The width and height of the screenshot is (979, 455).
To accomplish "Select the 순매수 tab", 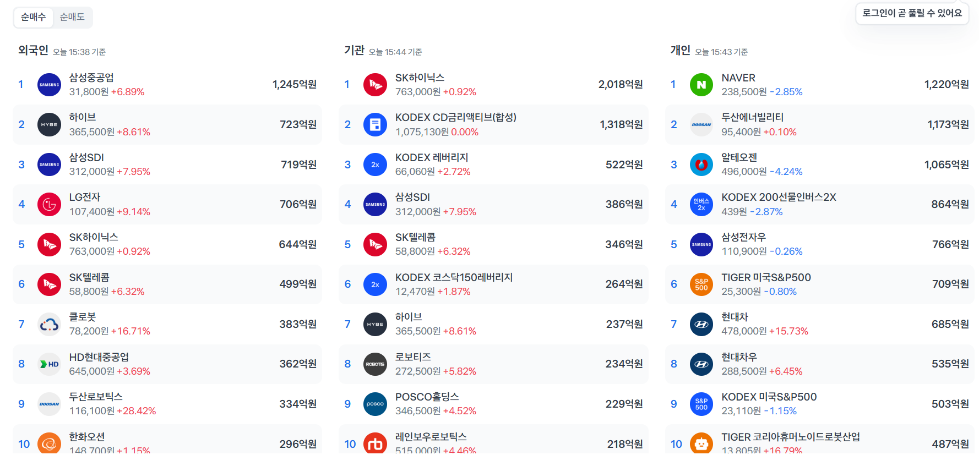I will click(x=33, y=17).
